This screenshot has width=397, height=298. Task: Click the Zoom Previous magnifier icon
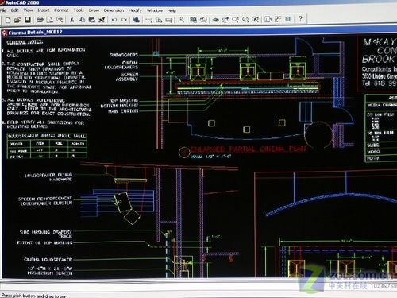pyautogui.click(x=256, y=19)
